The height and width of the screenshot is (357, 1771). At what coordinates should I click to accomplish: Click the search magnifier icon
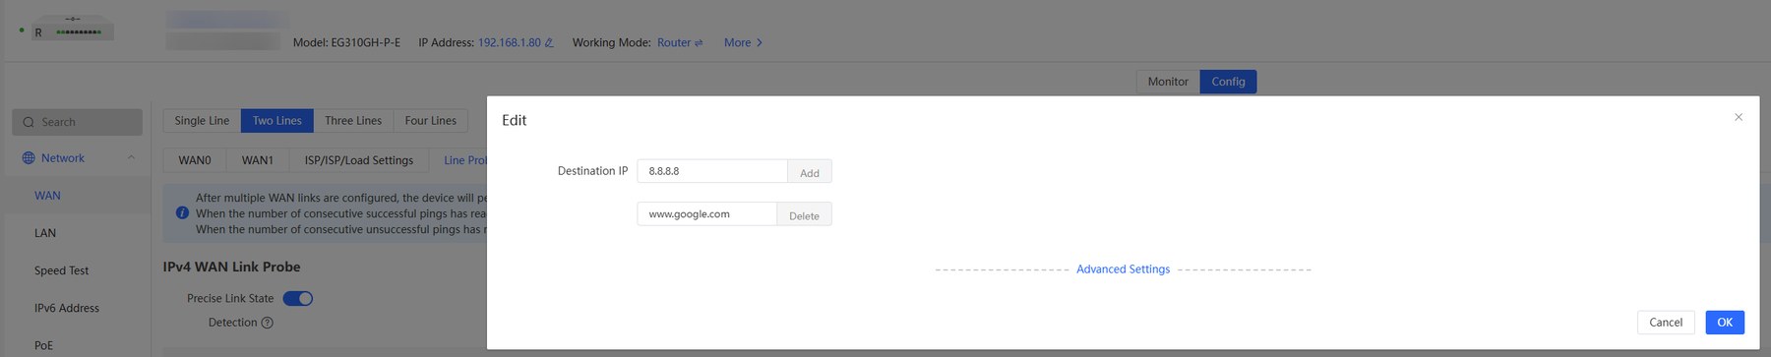[x=29, y=122]
